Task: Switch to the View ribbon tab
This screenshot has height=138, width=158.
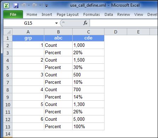Action: [x=139, y=14]
